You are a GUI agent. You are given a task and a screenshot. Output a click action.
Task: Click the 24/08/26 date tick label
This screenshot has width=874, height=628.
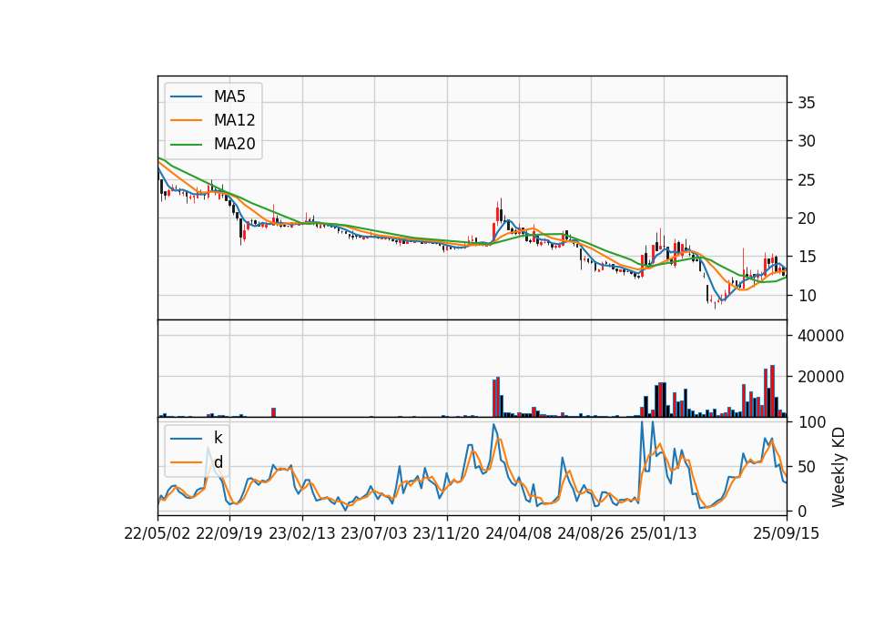pos(590,533)
